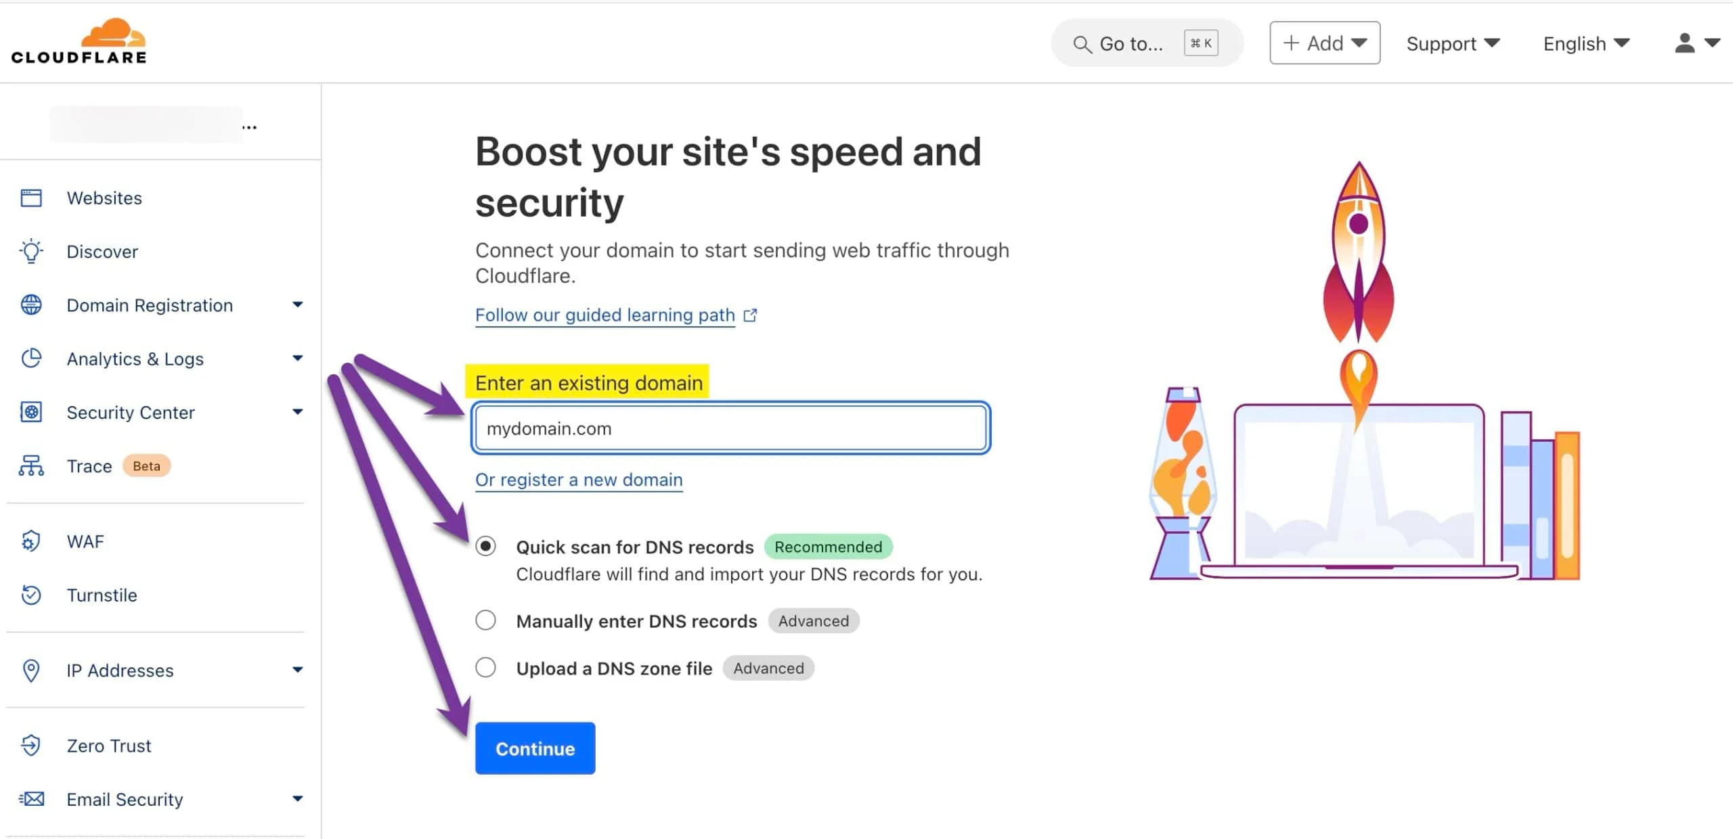Open the Support menu
The width and height of the screenshot is (1733, 839).
1453,43
